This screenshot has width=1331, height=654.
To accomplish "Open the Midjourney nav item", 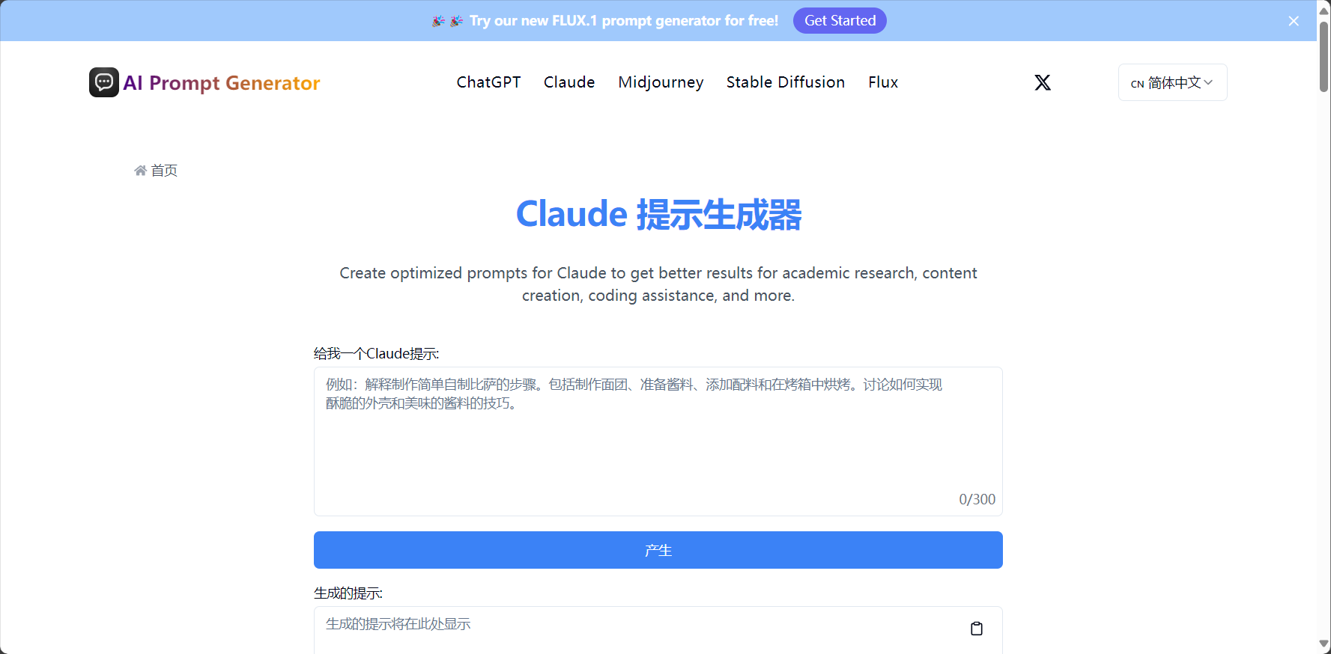I will click(x=661, y=82).
